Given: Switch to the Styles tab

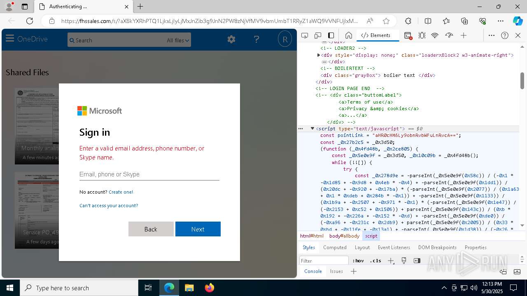Looking at the screenshot, I should (309, 247).
